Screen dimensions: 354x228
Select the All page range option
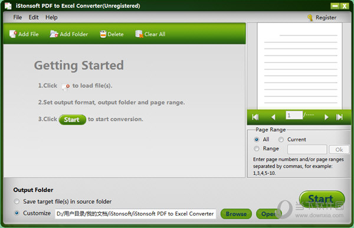click(x=257, y=139)
